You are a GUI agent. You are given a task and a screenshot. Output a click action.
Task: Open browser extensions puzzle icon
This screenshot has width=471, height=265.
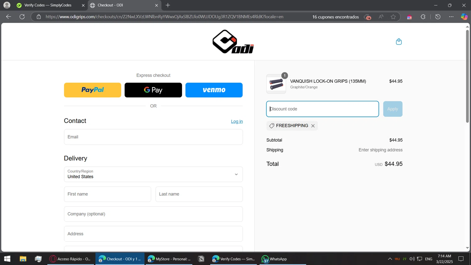(x=423, y=17)
